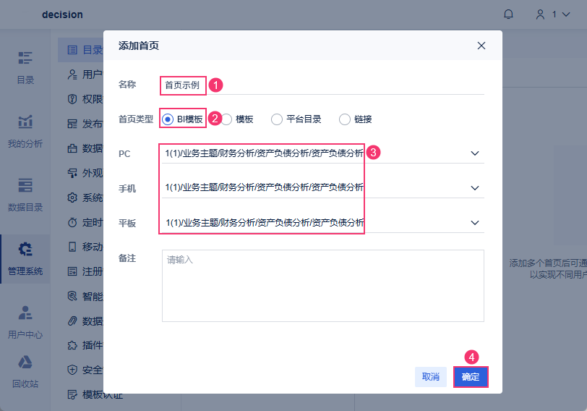Expand the 平板 template dropdown arrow
The image size is (587, 411).
[475, 223]
